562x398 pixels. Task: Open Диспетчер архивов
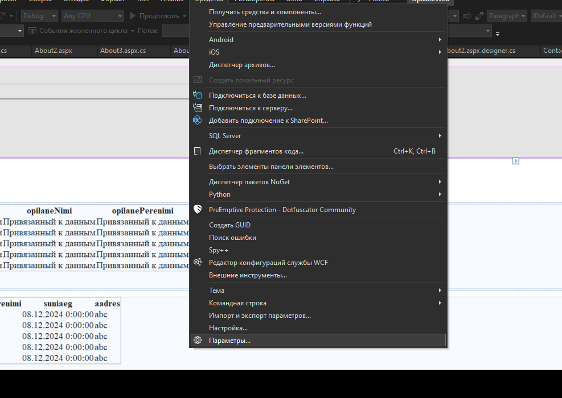tap(318, 65)
